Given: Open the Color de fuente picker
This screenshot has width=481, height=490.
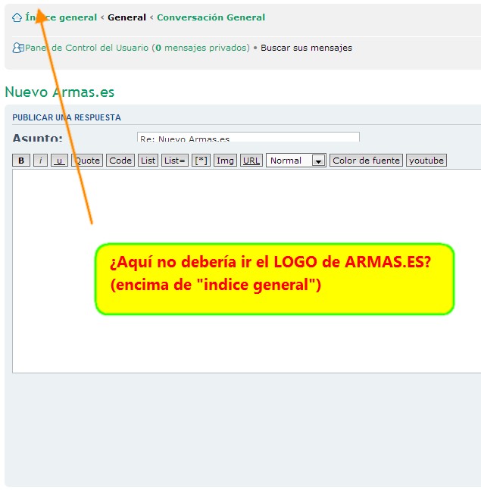Looking at the screenshot, I should tap(366, 161).
